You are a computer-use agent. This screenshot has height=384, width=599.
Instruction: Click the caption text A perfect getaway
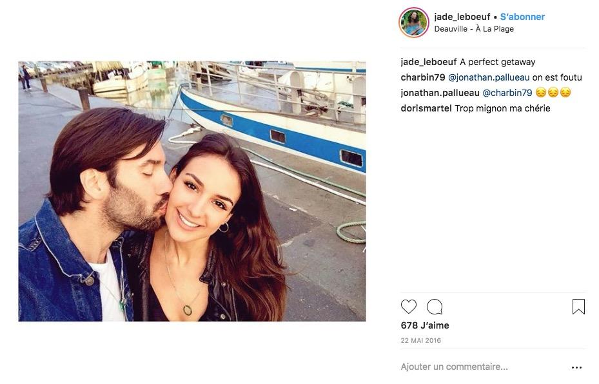pyautogui.click(x=497, y=62)
